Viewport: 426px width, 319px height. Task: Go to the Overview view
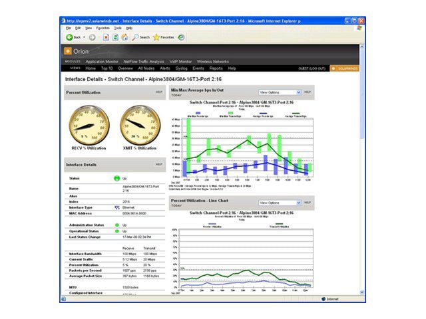pyautogui.click(x=125, y=68)
